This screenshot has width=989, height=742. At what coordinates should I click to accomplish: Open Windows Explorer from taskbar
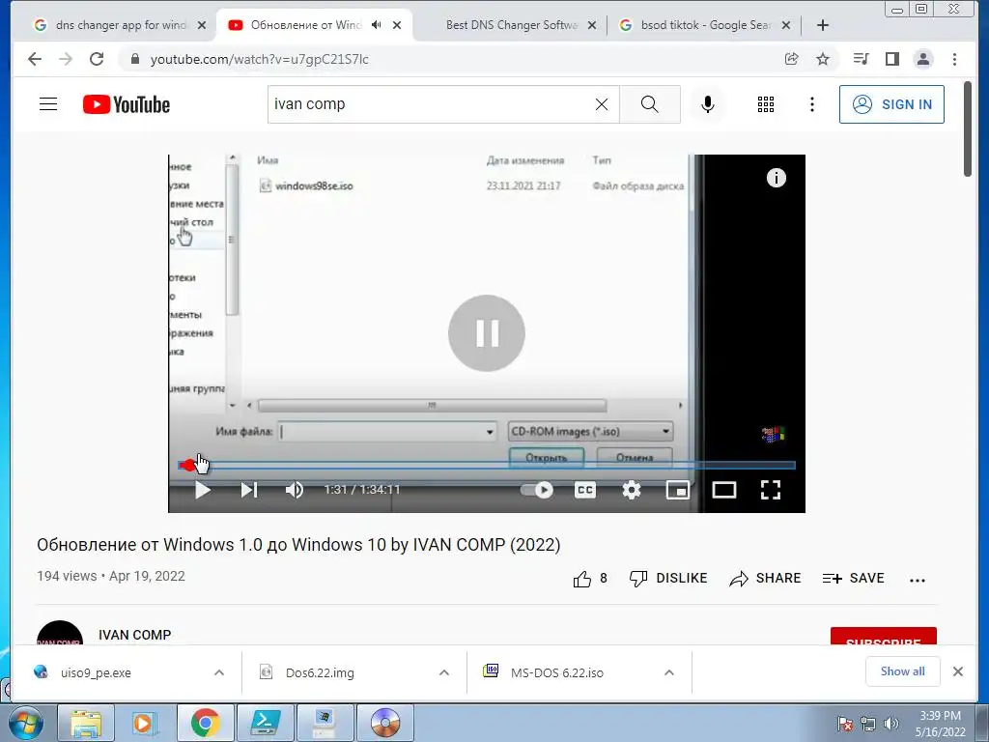point(86,723)
